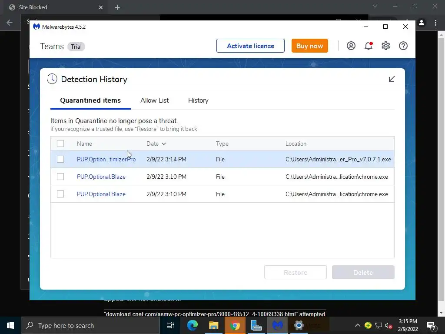Image resolution: width=445 pixels, height=334 pixels.
Task: Click the Malwarebytes logo in title bar
Action: pyautogui.click(x=37, y=27)
